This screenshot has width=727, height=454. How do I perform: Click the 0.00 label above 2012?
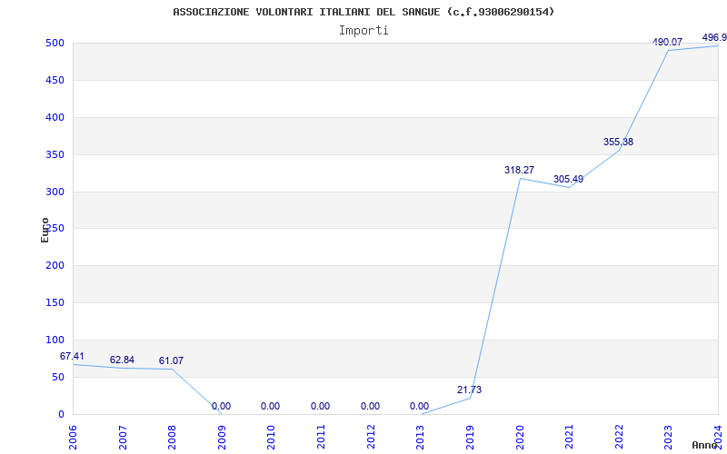(x=371, y=406)
